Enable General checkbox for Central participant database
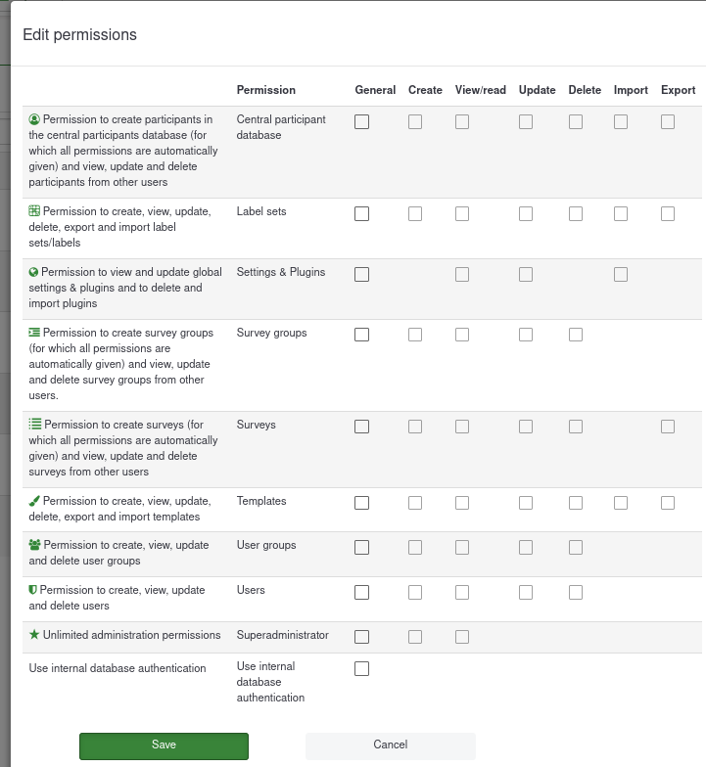This screenshot has height=767, width=706. pyautogui.click(x=362, y=122)
